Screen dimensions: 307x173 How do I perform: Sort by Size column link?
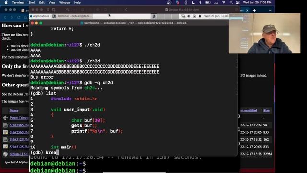pos(266,111)
